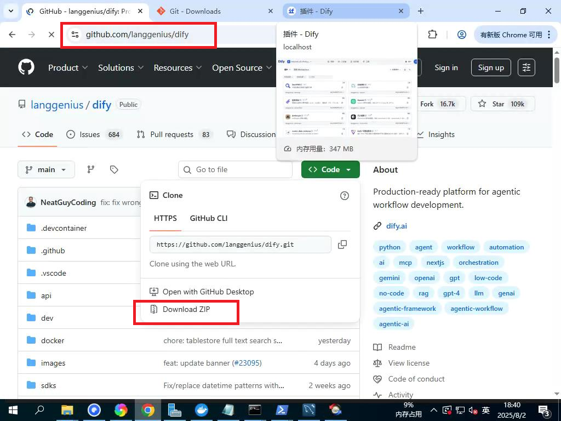The width and height of the screenshot is (561, 421).
Task: Open the notification center icon
Action: (x=544, y=411)
